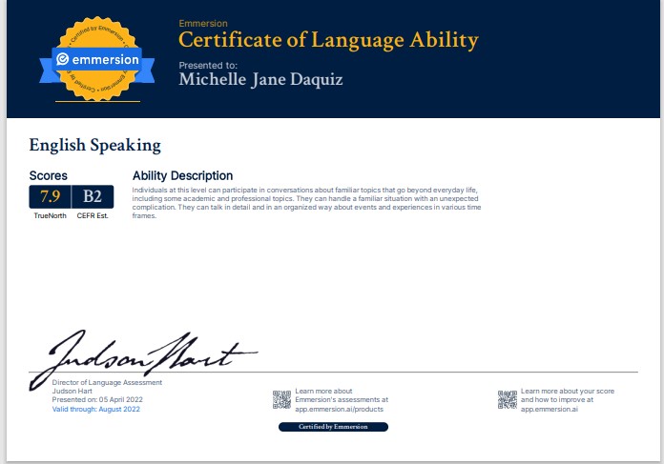The image size is (664, 464).
Task: Click the name 'Michelle Jane Daquiz'
Action: pos(260,79)
